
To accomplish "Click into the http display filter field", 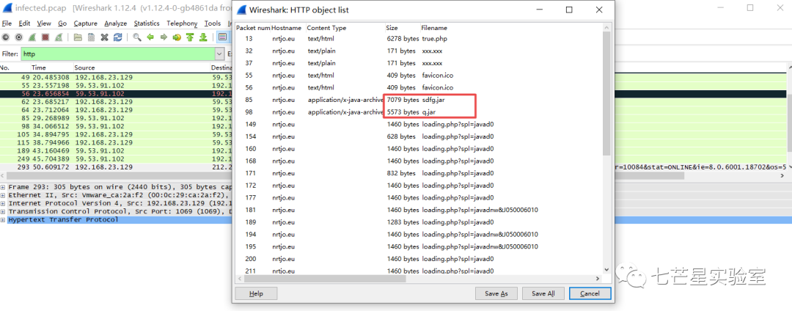I will [117, 54].
